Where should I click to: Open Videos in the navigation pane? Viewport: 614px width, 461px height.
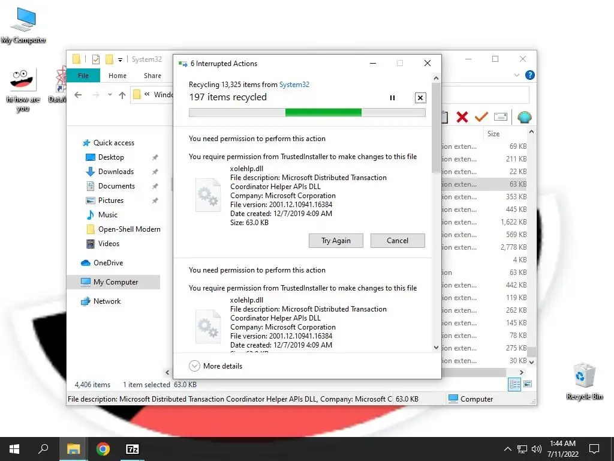pyautogui.click(x=109, y=244)
